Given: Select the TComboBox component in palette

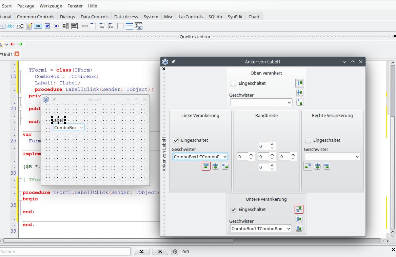Looking at the screenshot, I should click(x=74, y=26).
